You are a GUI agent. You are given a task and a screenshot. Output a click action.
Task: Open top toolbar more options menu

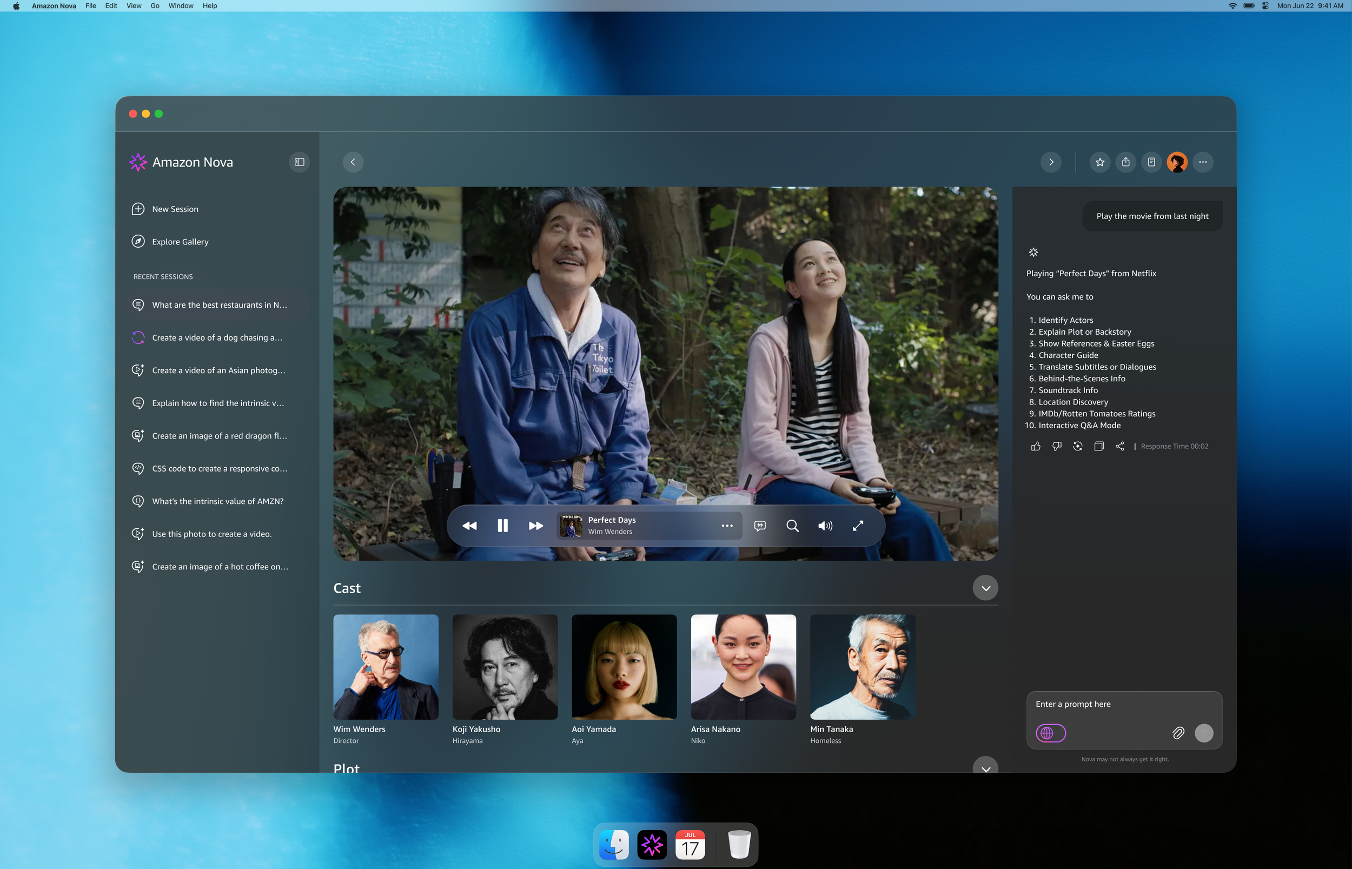(1203, 162)
